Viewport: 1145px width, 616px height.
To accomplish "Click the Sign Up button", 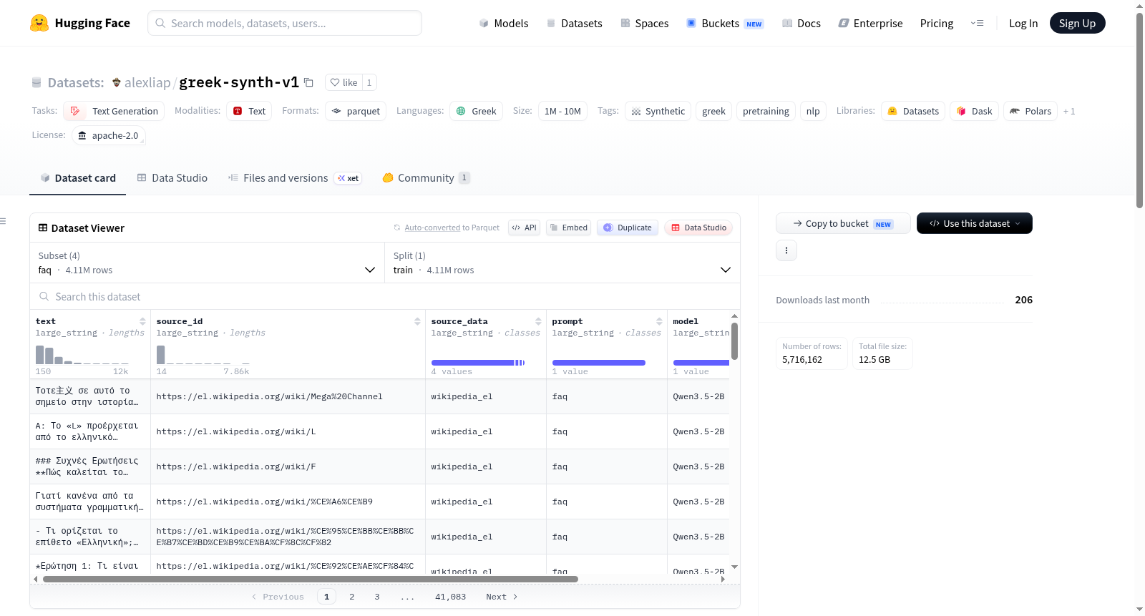I will point(1077,23).
